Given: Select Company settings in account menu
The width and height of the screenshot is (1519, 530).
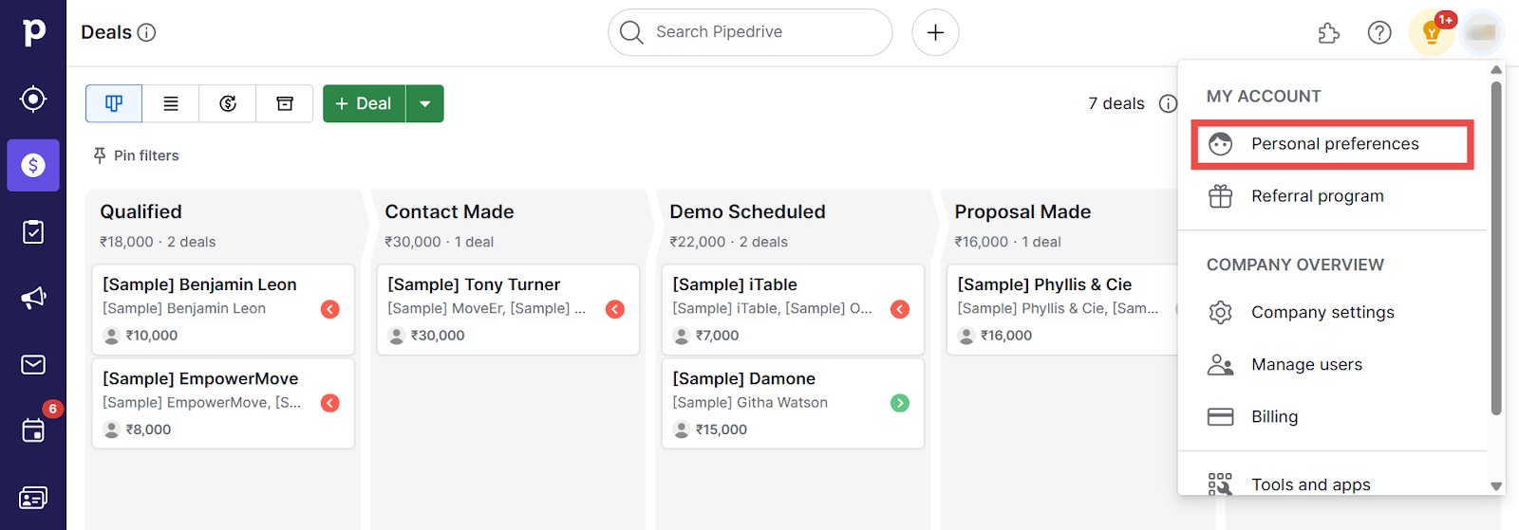Looking at the screenshot, I should pyautogui.click(x=1322, y=312).
